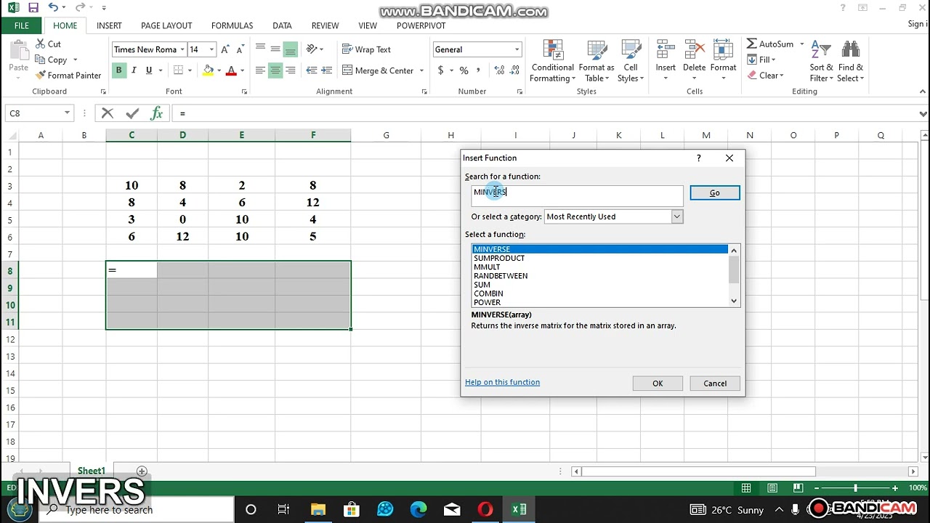Click Merge & Center

pyautogui.click(x=378, y=70)
